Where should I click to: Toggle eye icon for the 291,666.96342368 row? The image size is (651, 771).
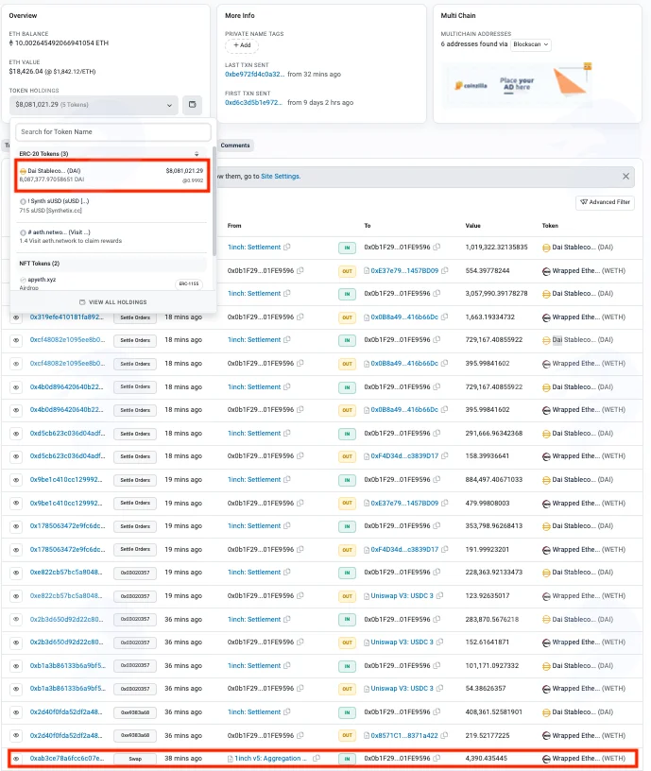point(16,434)
